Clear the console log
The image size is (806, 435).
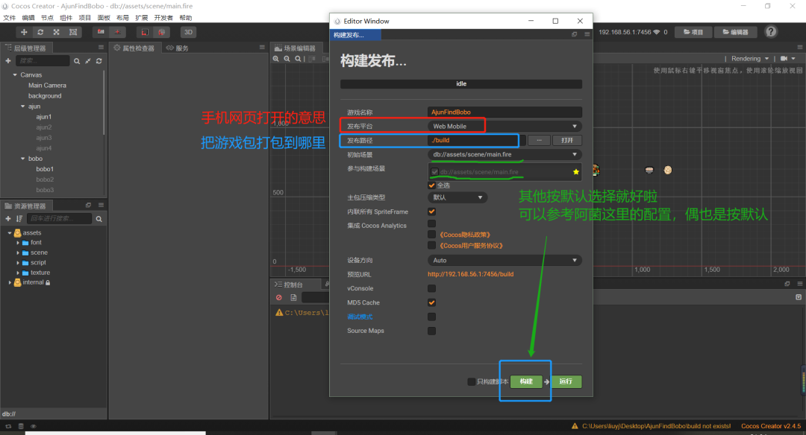pos(278,297)
